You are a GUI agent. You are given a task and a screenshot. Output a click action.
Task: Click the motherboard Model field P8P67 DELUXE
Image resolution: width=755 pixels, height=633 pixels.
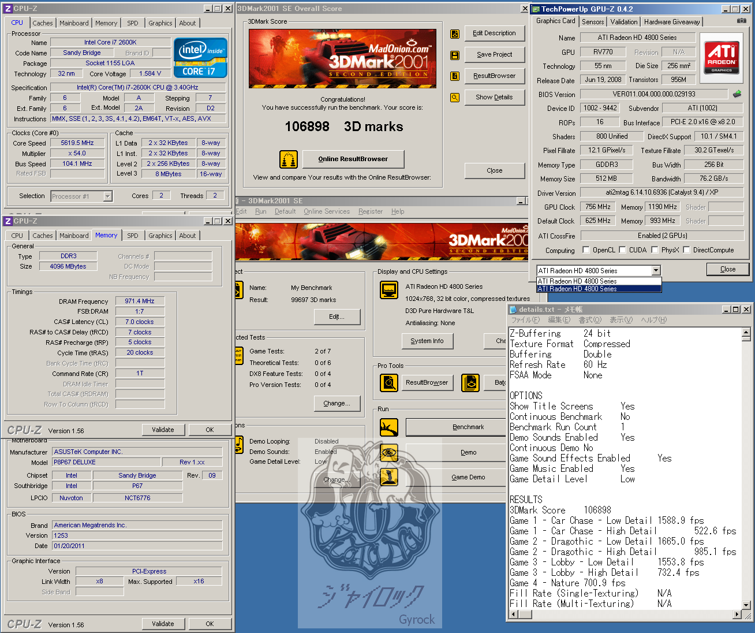point(106,462)
